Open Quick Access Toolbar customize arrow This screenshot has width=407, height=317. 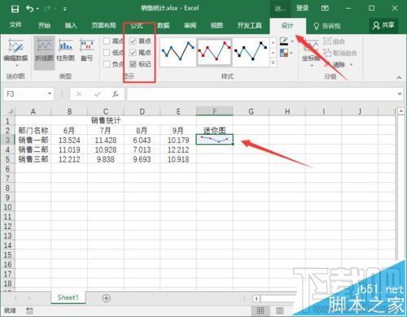[x=65, y=9]
